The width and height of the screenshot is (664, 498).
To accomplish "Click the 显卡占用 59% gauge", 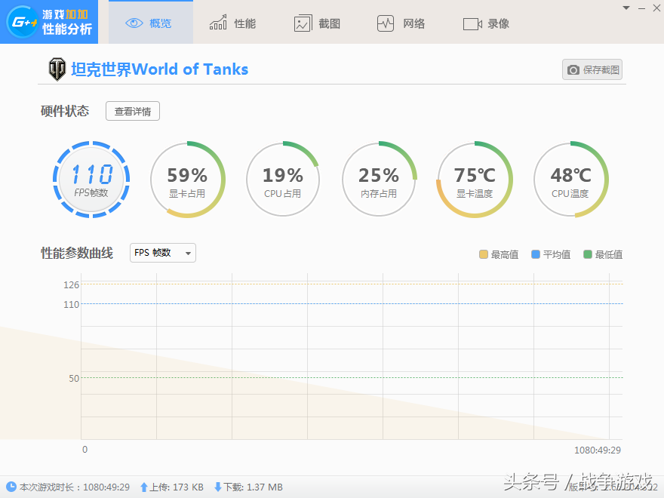I will coord(187,180).
